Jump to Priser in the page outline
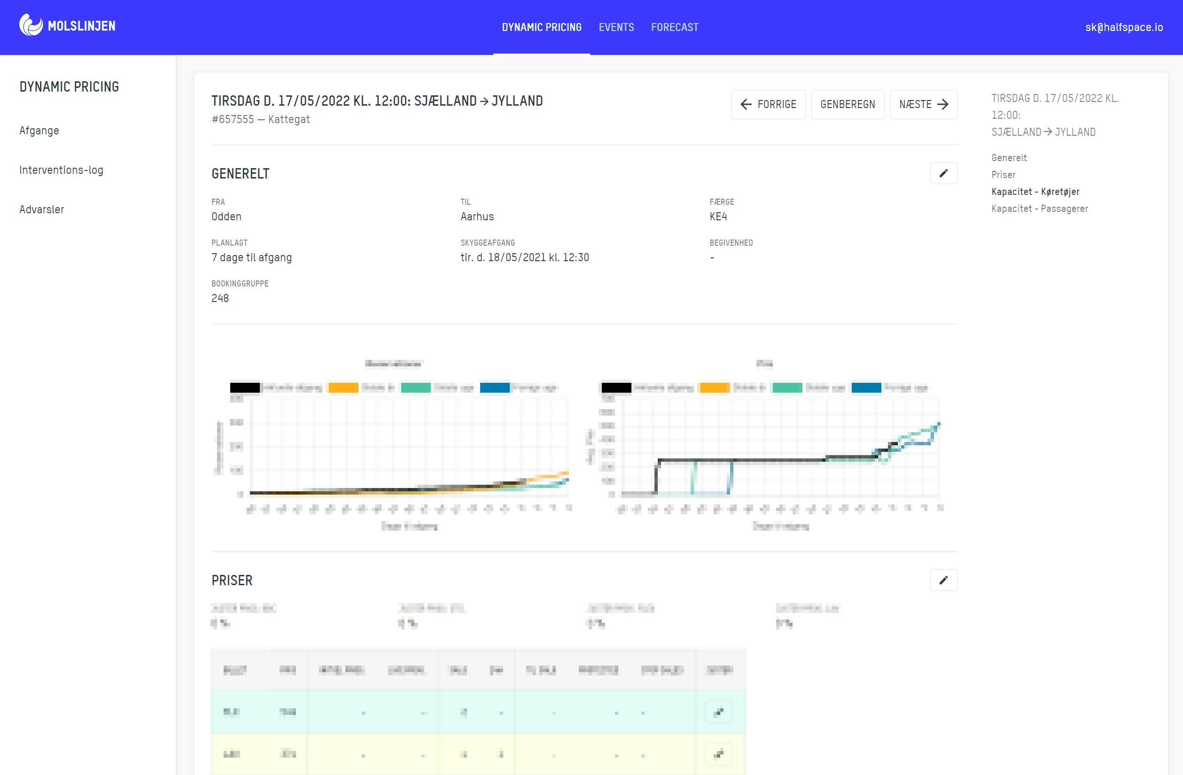 1003,175
